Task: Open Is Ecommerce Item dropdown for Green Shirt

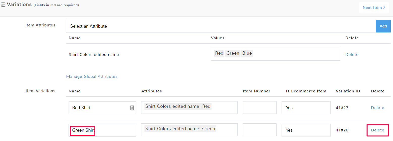Action: click(306, 130)
